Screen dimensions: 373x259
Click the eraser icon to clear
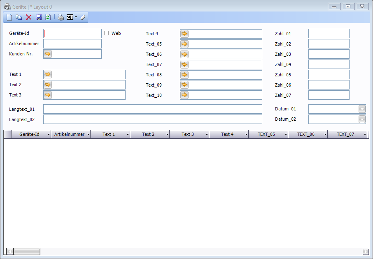tap(82, 17)
